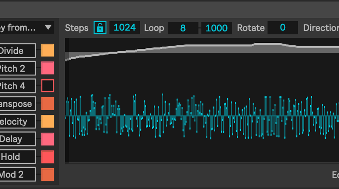Select the Pitch 4 lane button

point(17,86)
